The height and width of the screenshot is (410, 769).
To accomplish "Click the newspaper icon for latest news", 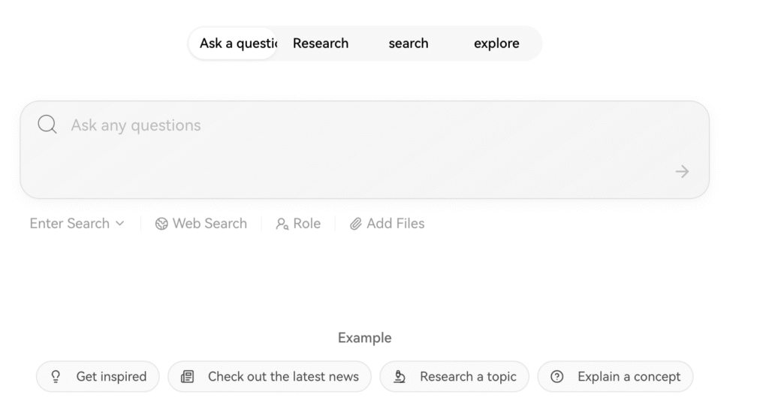I will (x=188, y=377).
